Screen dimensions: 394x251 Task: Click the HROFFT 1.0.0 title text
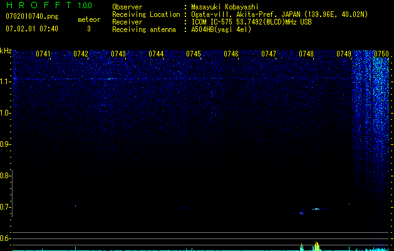pos(49,5)
